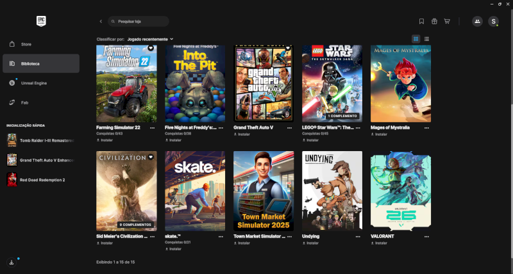Open the S profile avatar
Screen dimensions: 513x274
tap(493, 21)
